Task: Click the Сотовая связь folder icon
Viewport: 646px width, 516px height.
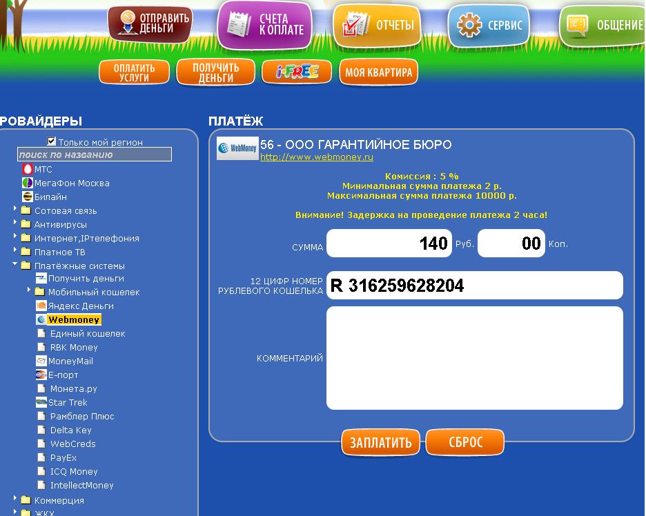Action: tap(26, 210)
